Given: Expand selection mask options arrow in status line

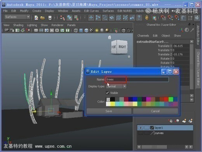Looking at the screenshot, I should (85, 18).
